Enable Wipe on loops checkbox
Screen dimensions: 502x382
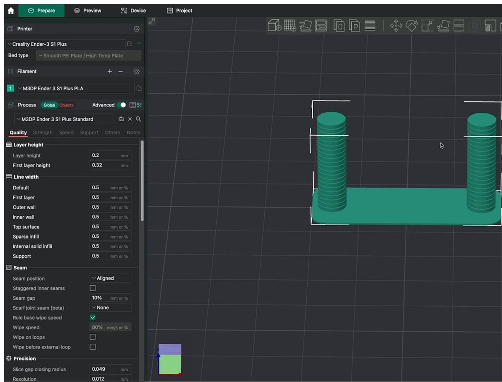93,337
